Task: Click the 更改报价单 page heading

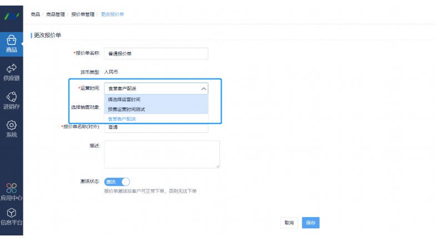Action: (x=47, y=35)
